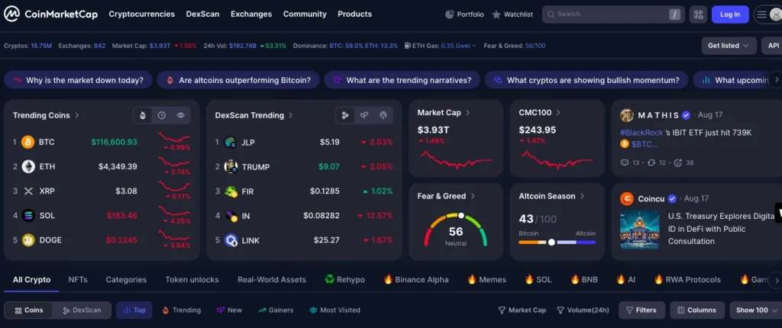782x328 pixels.
Task: Click the Solana SOL coin icon
Action: [x=28, y=215]
